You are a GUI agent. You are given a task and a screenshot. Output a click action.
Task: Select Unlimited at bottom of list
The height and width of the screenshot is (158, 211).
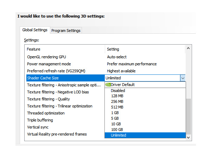(118, 135)
